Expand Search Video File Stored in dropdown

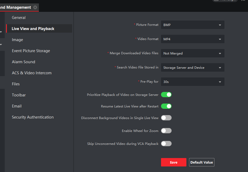192,67
